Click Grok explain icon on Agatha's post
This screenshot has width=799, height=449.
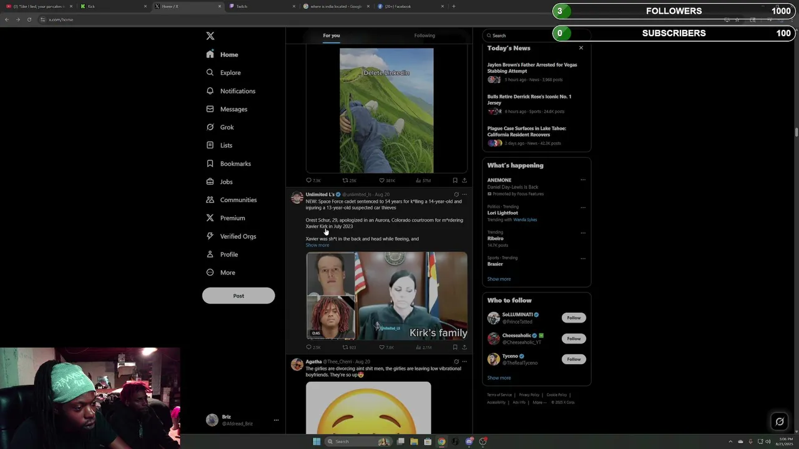456,362
